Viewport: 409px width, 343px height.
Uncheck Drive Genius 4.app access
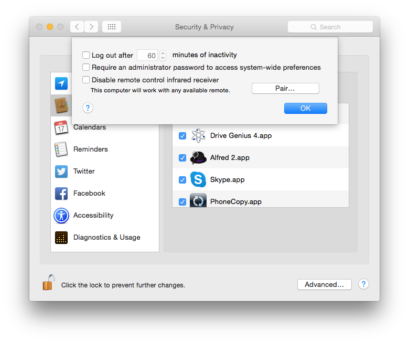(182, 136)
